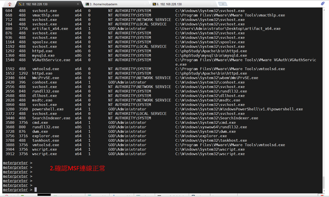Viewport: 329px width, 197px height.
Task: Select parent PID 3716 of explorer.exe
Action: pos(23,136)
